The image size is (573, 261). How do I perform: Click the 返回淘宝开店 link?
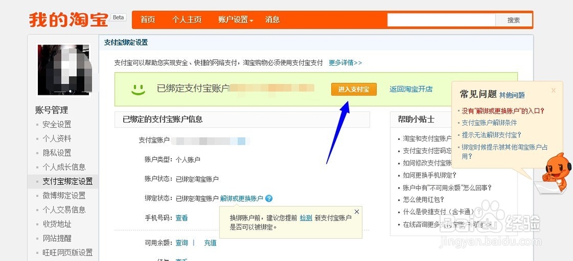click(x=411, y=89)
